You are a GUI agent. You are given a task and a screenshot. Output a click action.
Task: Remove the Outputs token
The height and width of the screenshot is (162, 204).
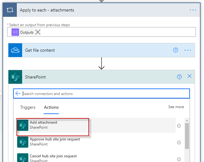click(38, 32)
